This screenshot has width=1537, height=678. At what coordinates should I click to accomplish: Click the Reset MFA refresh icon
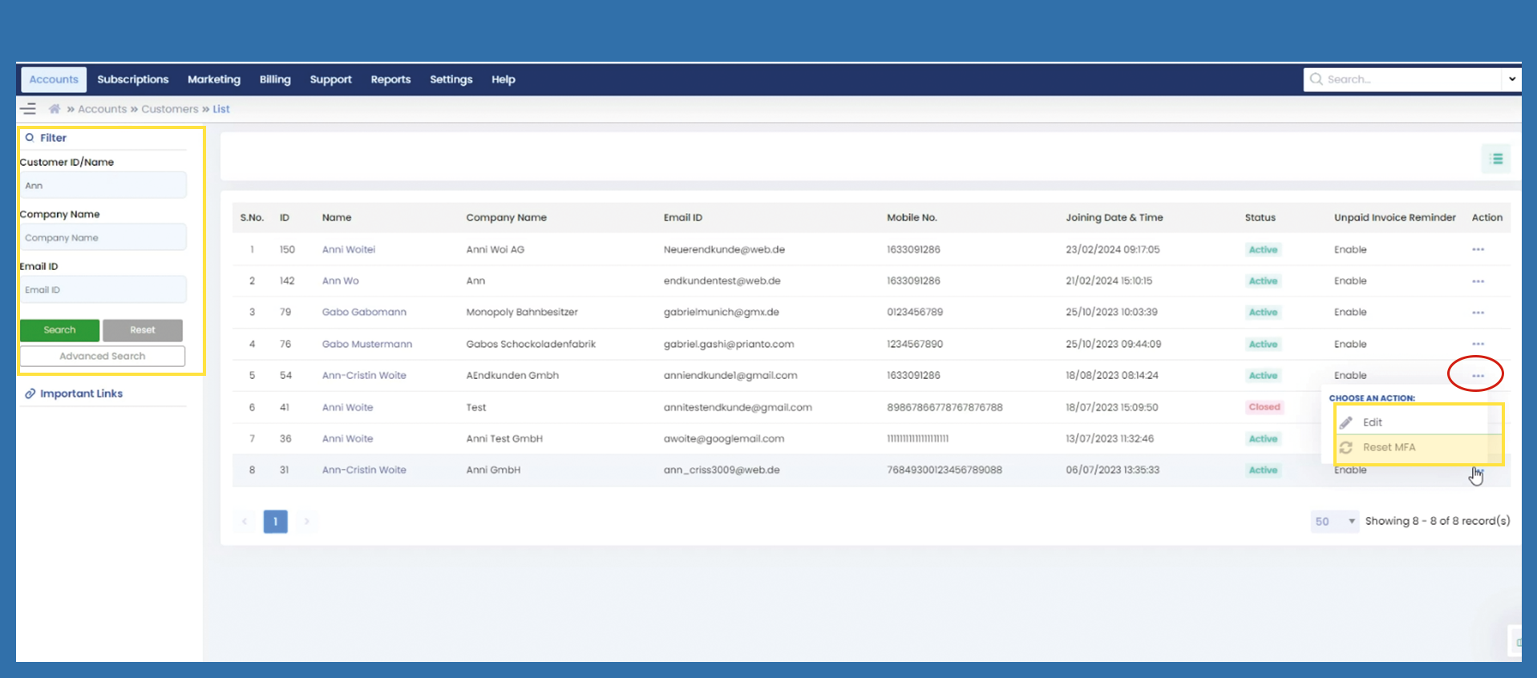click(x=1346, y=447)
